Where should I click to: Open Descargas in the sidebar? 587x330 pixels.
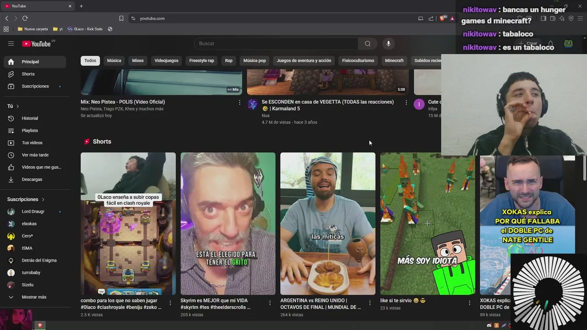(35, 179)
